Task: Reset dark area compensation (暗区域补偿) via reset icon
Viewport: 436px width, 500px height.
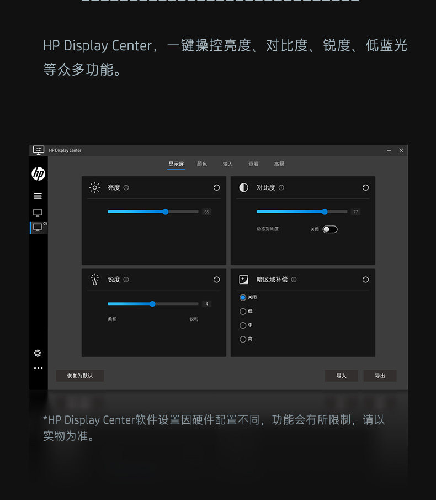Action: pos(365,280)
